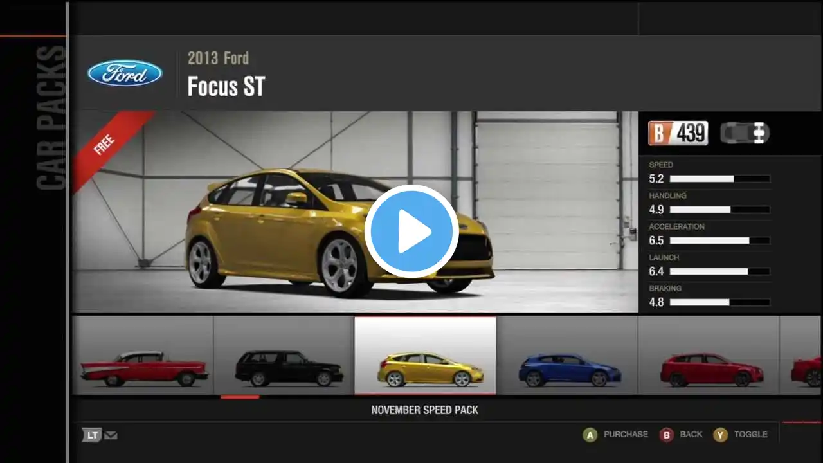Viewport: 823px width, 463px height.
Task: Click the CAR PACKS vertical label
Action: (x=51, y=118)
